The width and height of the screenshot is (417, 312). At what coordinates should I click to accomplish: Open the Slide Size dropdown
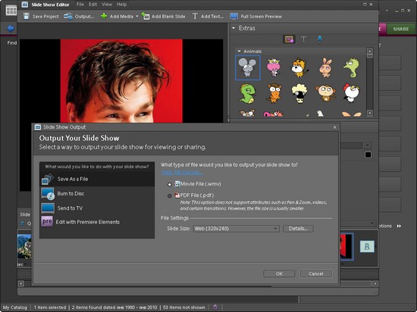236,229
